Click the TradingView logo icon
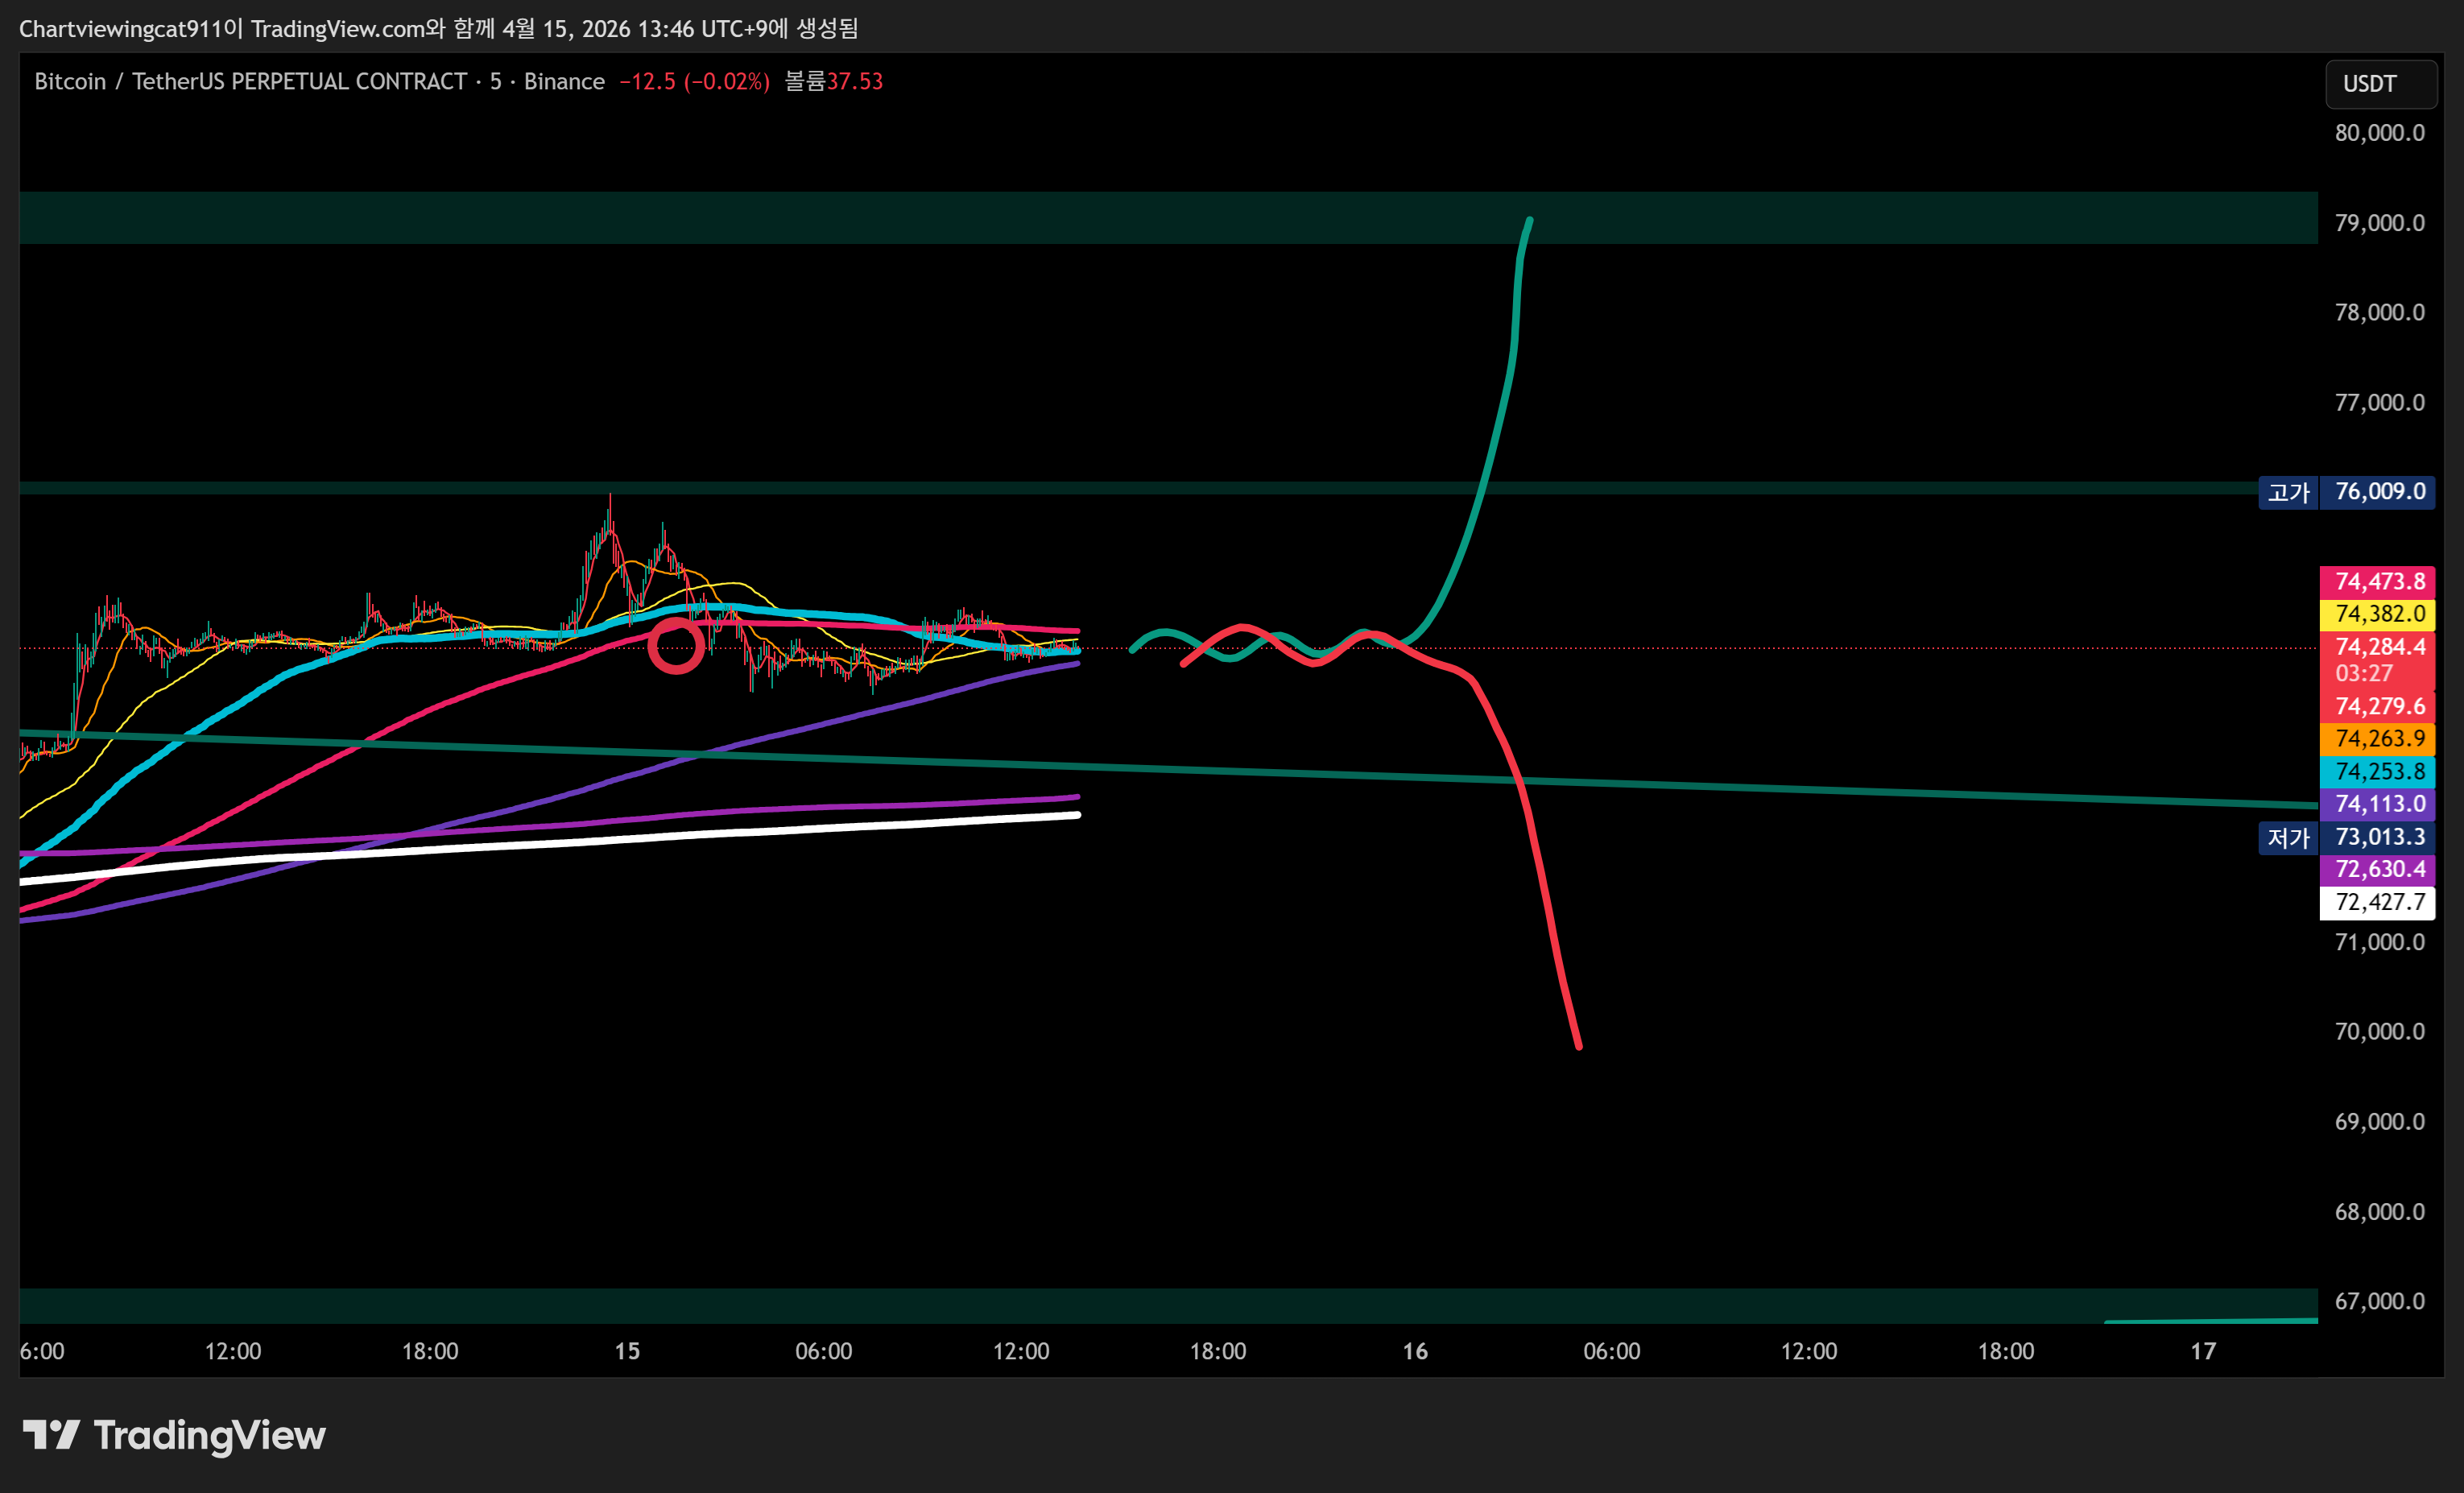The height and width of the screenshot is (1493, 2464). tap(51, 1435)
